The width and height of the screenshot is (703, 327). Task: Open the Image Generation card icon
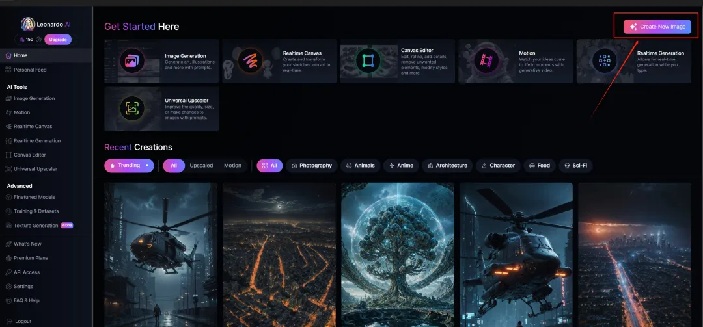[131, 61]
